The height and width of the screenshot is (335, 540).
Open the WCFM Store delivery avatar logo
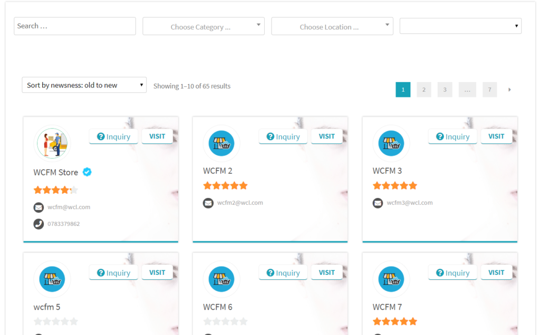(x=52, y=143)
